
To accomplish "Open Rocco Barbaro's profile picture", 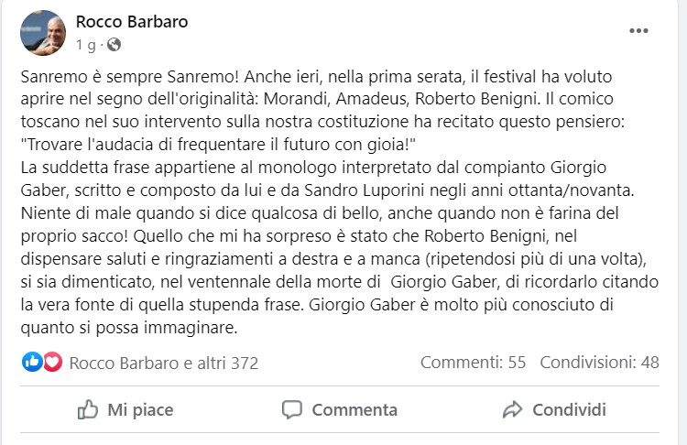I will tap(42, 33).
